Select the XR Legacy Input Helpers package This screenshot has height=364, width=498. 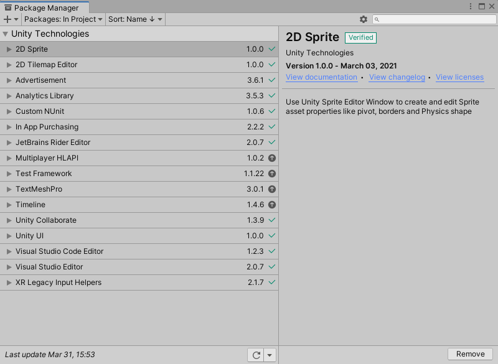[x=139, y=282]
